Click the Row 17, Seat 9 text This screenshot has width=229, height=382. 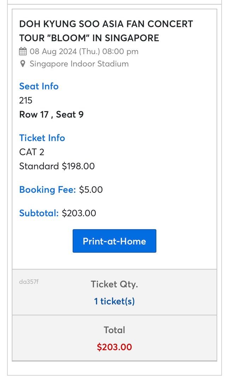[51, 115]
